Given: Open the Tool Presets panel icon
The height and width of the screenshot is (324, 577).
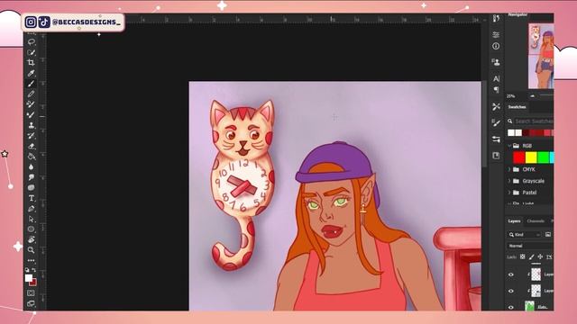Looking at the screenshot, I should tap(496, 106).
